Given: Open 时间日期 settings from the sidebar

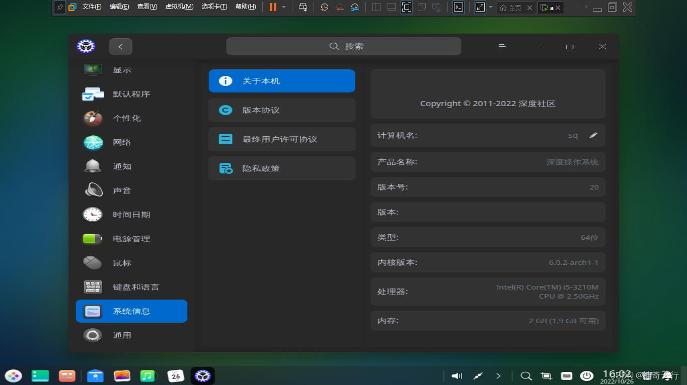Looking at the screenshot, I should point(131,215).
